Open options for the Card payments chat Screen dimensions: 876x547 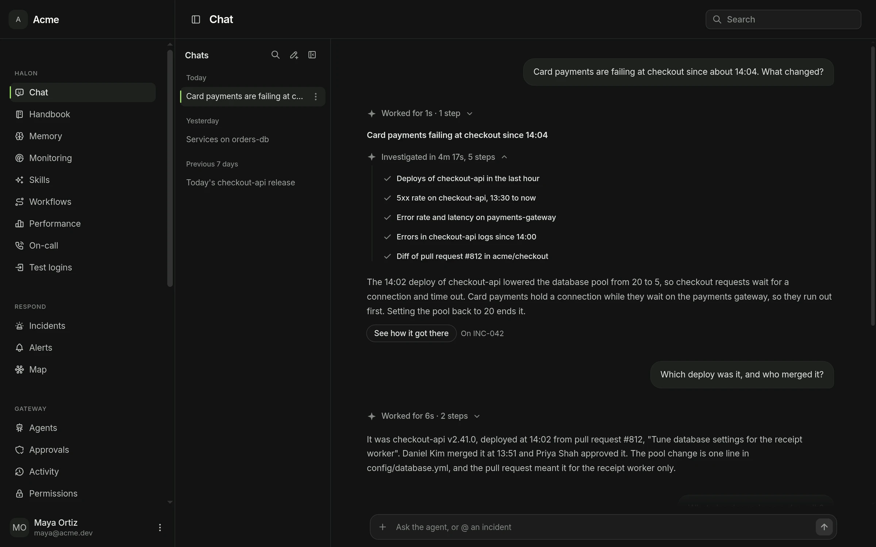(316, 97)
